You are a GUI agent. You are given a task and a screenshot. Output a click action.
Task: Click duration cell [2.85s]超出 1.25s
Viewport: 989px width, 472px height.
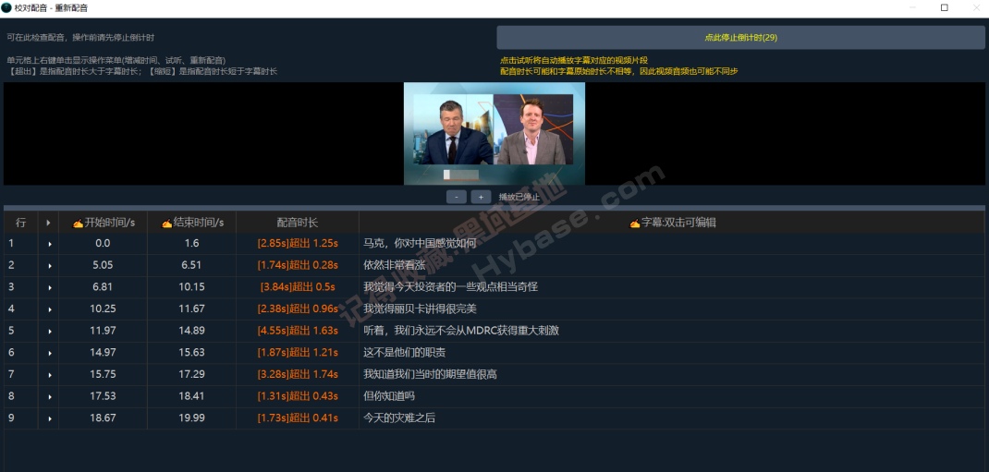point(298,243)
